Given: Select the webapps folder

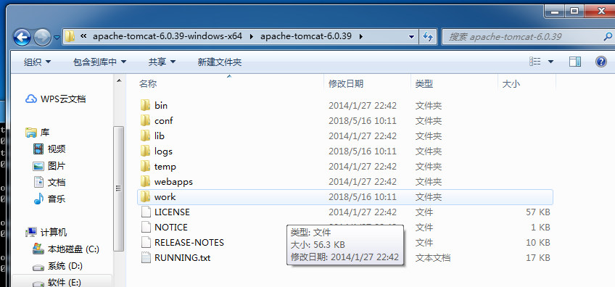Looking at the screenshot, I should click(344, 181).
